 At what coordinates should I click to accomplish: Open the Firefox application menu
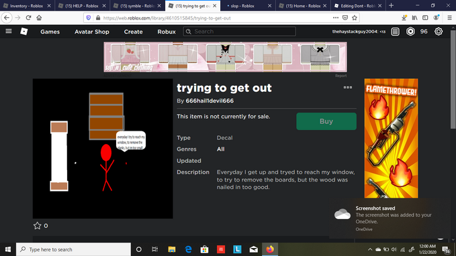point(449,17)
